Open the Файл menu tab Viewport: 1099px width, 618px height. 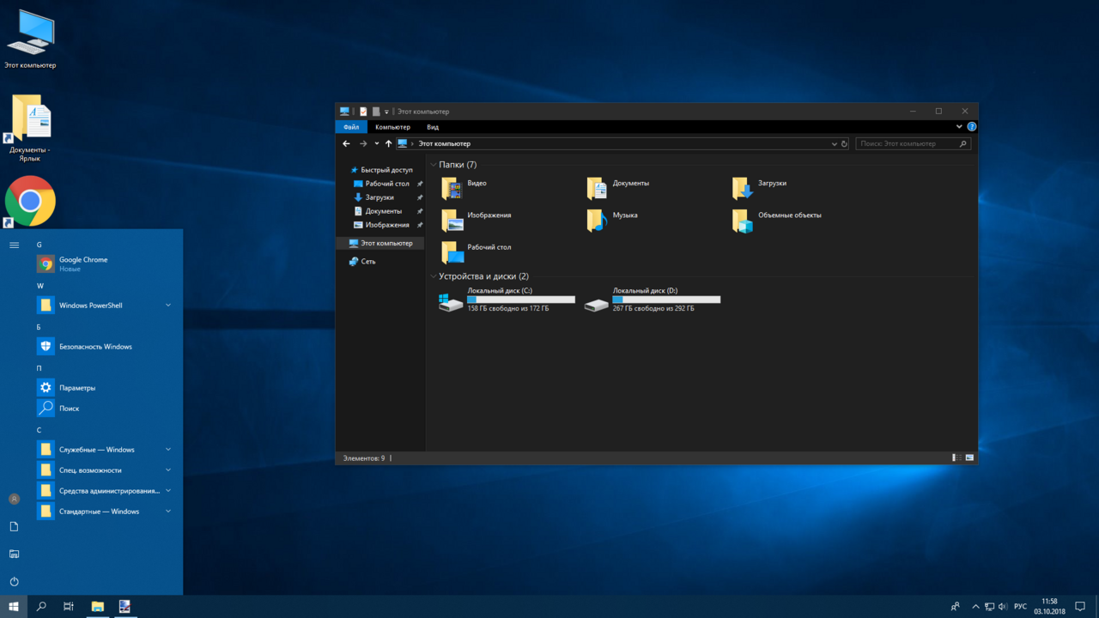point(351,127)
